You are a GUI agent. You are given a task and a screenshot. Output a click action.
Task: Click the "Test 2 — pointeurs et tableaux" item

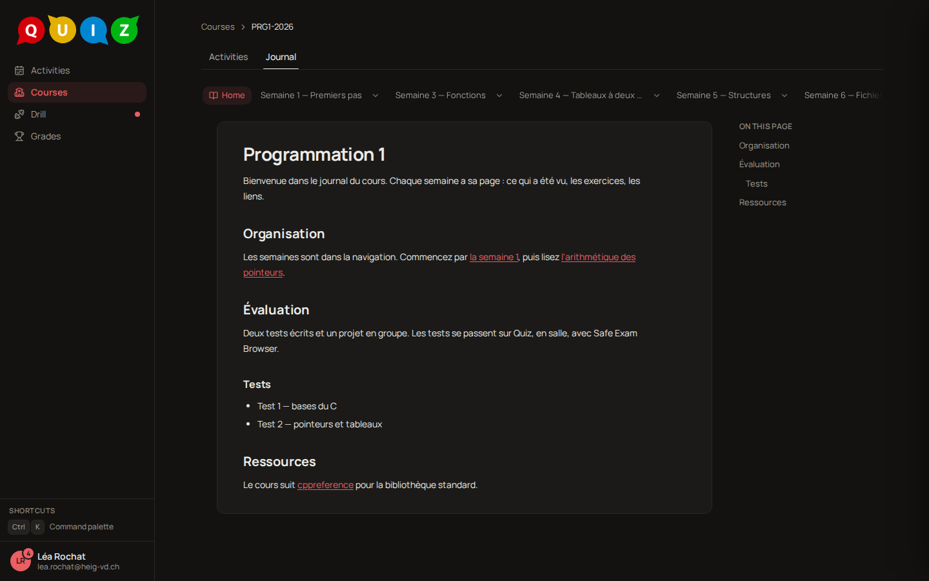[320, 424]
